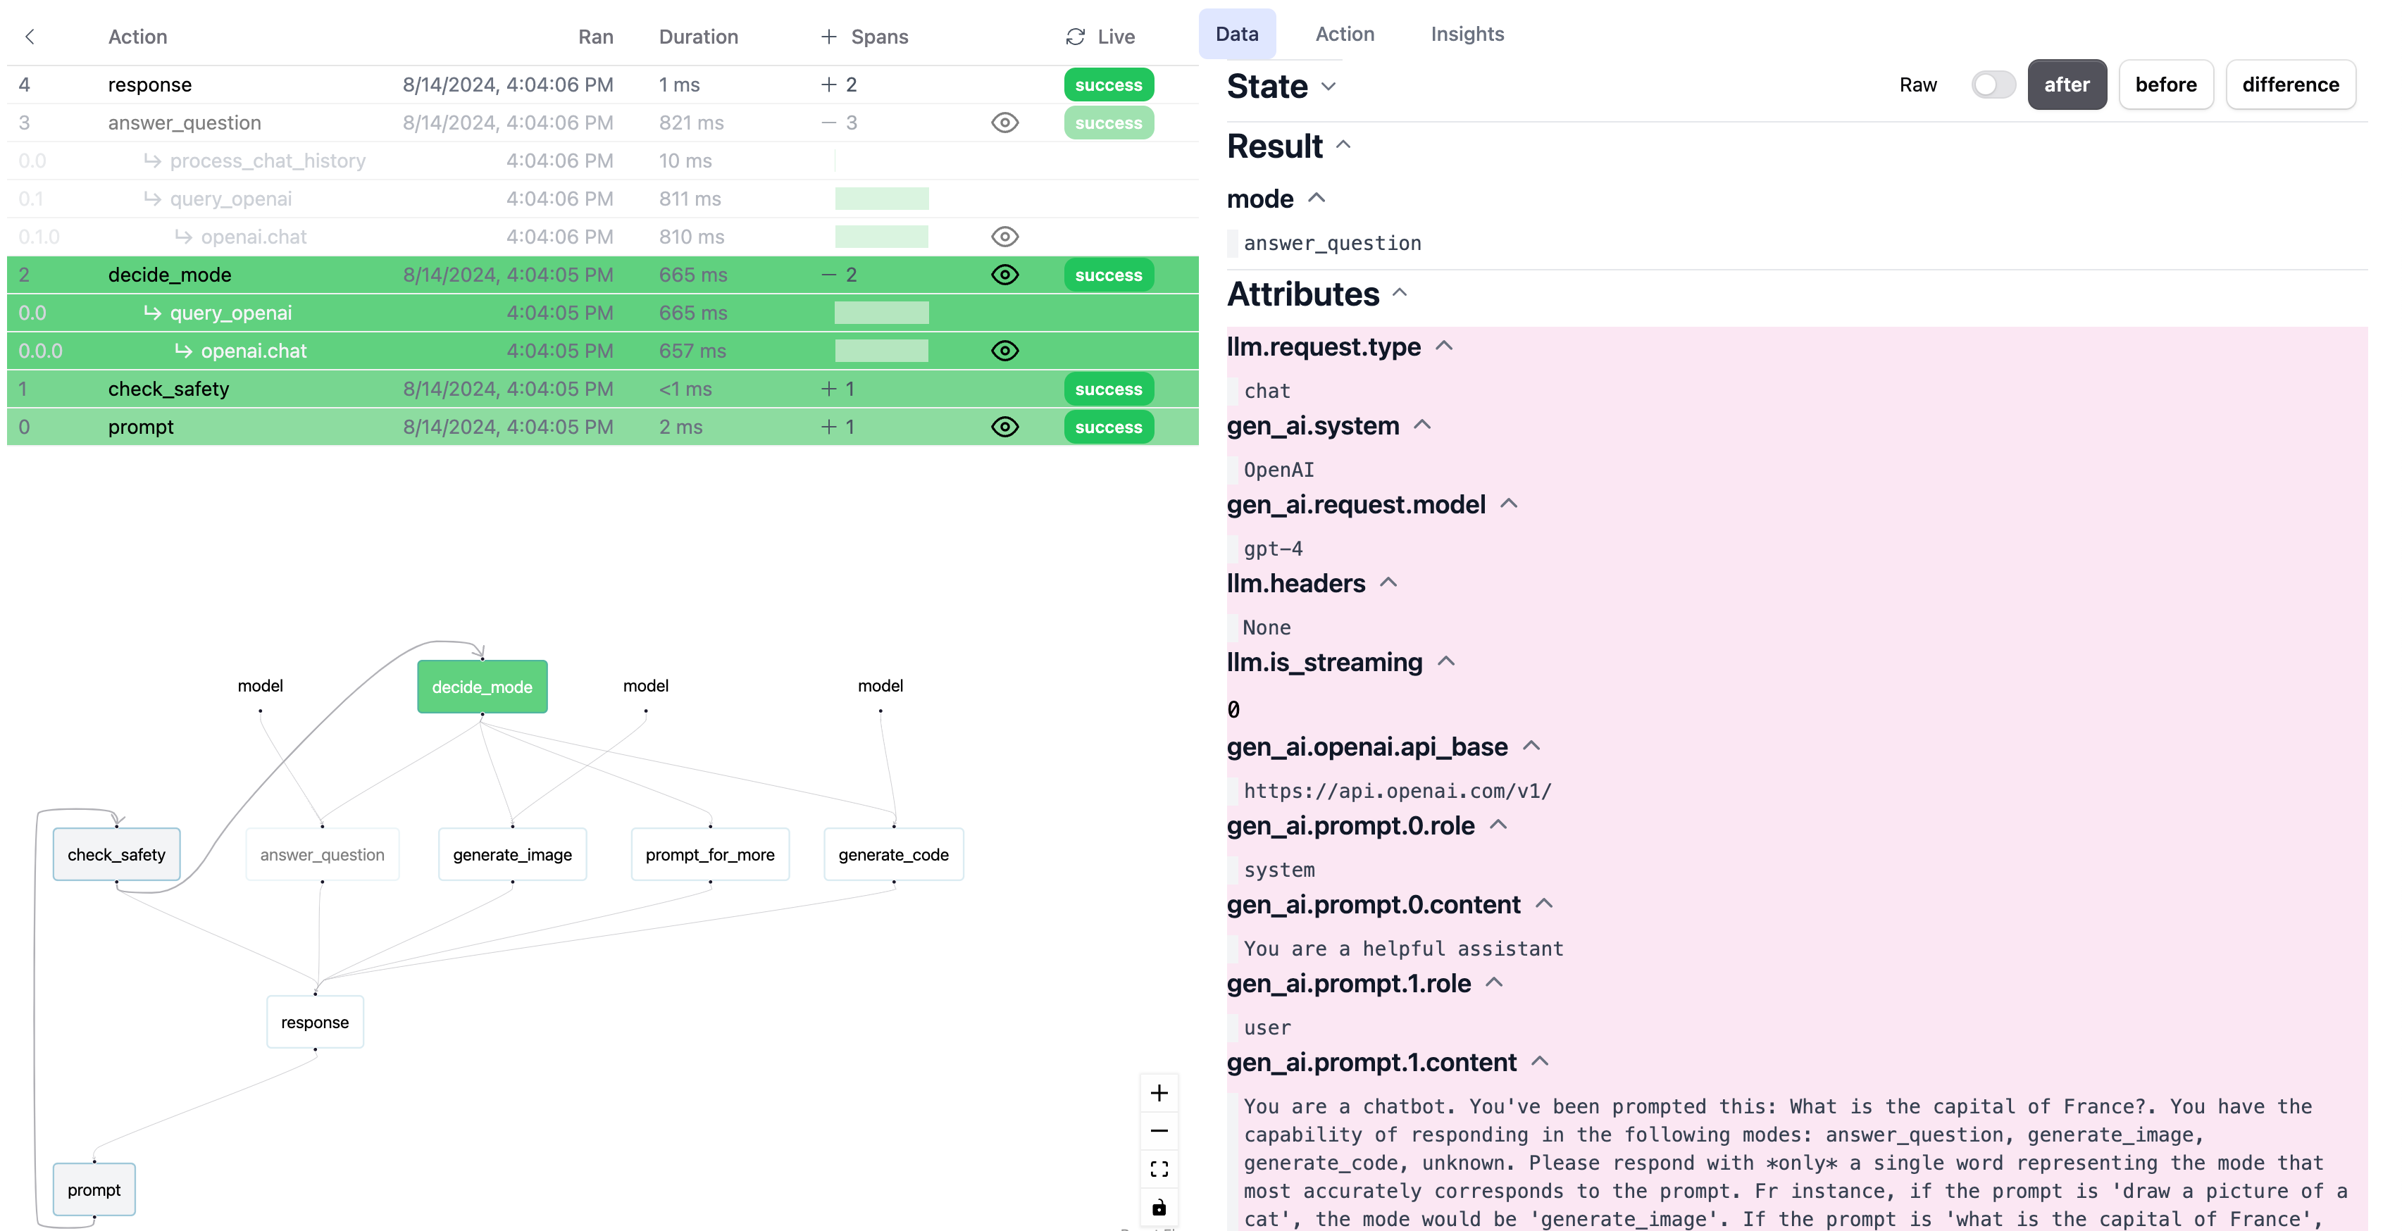Turn on the Raw toggle switch
This screenshot has width=2402, height=1231.
pyautogui.click(x=1993, y=85)
